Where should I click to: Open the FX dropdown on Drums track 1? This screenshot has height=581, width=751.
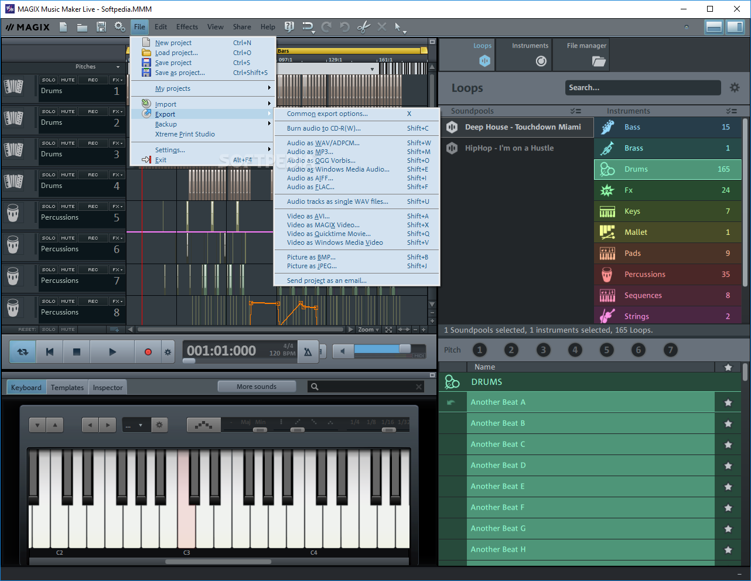tap(118, 80)
